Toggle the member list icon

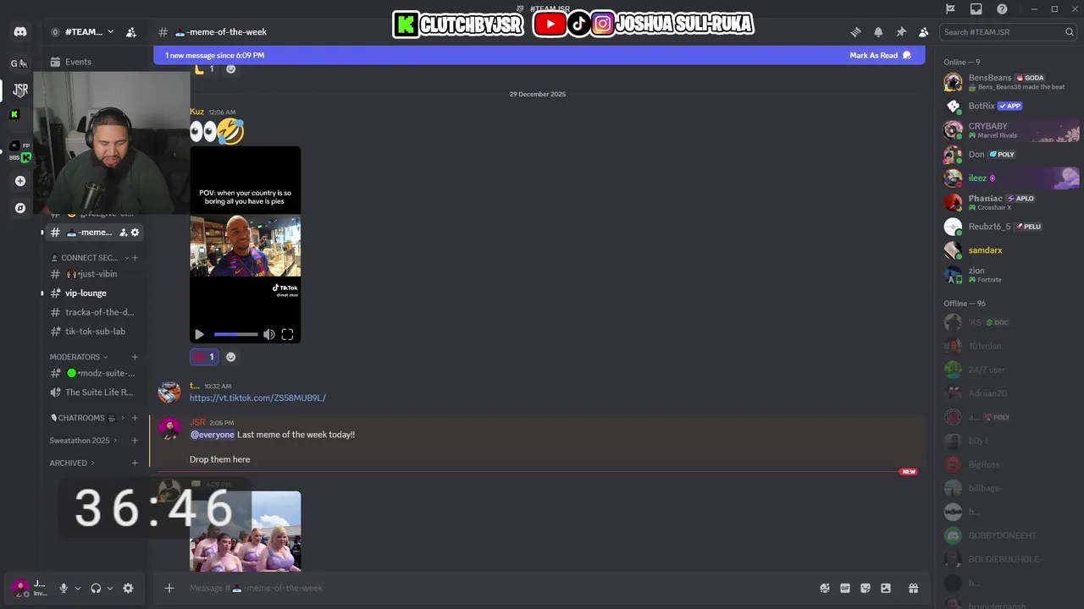click(x=923, y=32)
